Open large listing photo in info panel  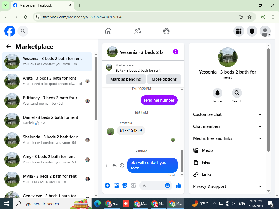click(x=228, y=57)
